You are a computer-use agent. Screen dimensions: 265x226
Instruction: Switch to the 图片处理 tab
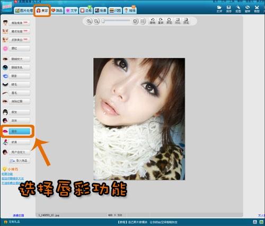click(x=24, y=11)
